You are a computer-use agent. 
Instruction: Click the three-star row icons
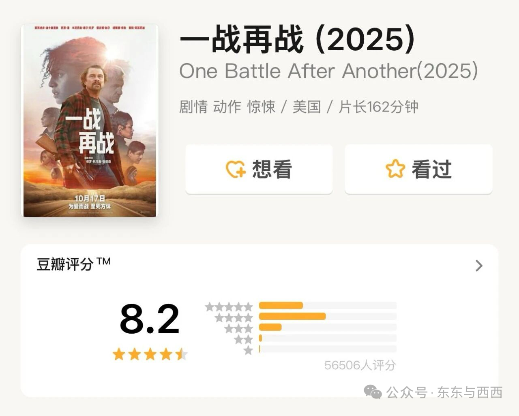(239, 328)
